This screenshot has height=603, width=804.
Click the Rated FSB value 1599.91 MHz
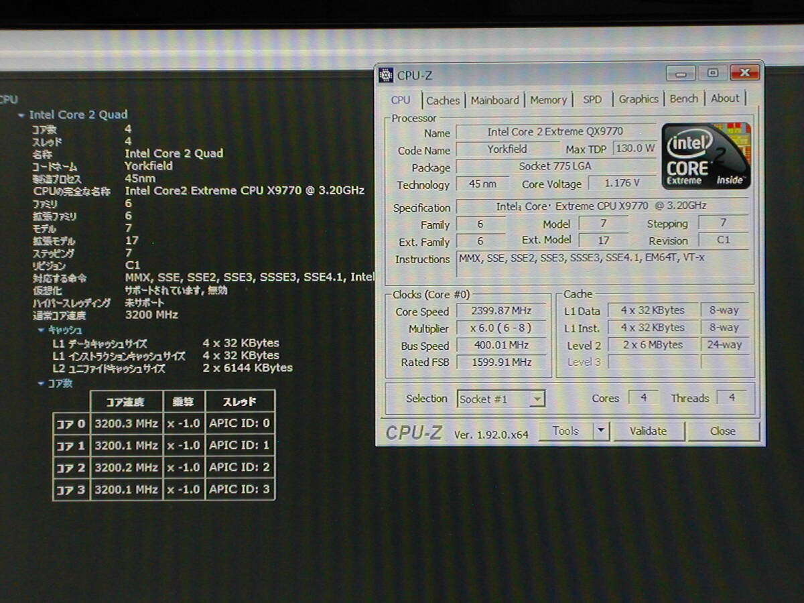click(x=500, y=362)
